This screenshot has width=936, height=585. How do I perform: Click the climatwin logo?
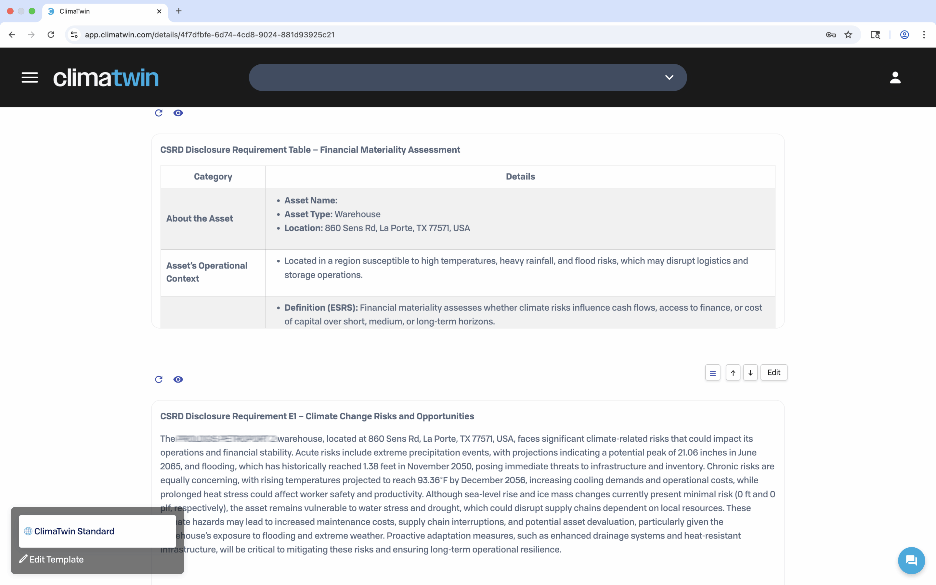[x=106, y=78]
